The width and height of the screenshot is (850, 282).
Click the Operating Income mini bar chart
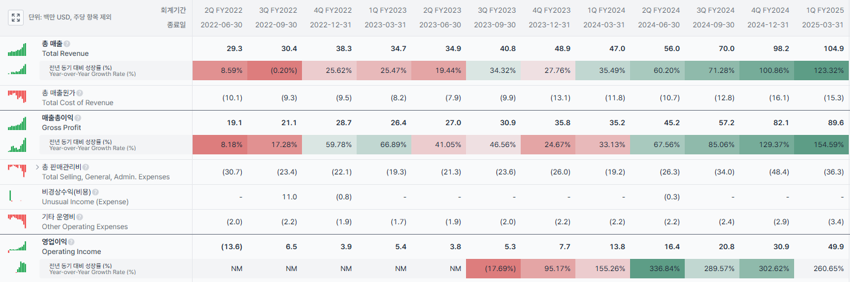[x=17, y=246]
